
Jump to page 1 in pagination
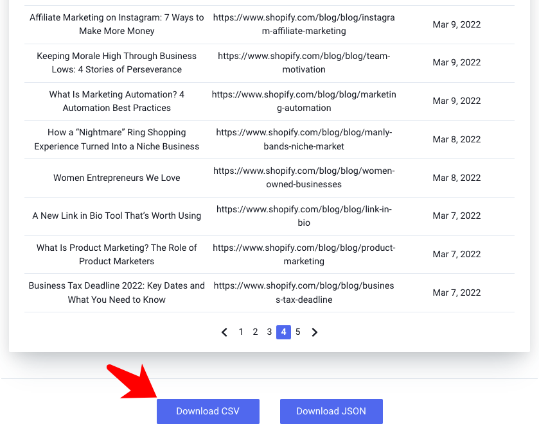[241, 332]
